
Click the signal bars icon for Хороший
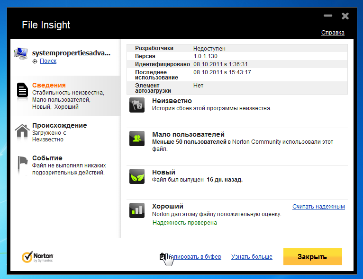point(137,210)
